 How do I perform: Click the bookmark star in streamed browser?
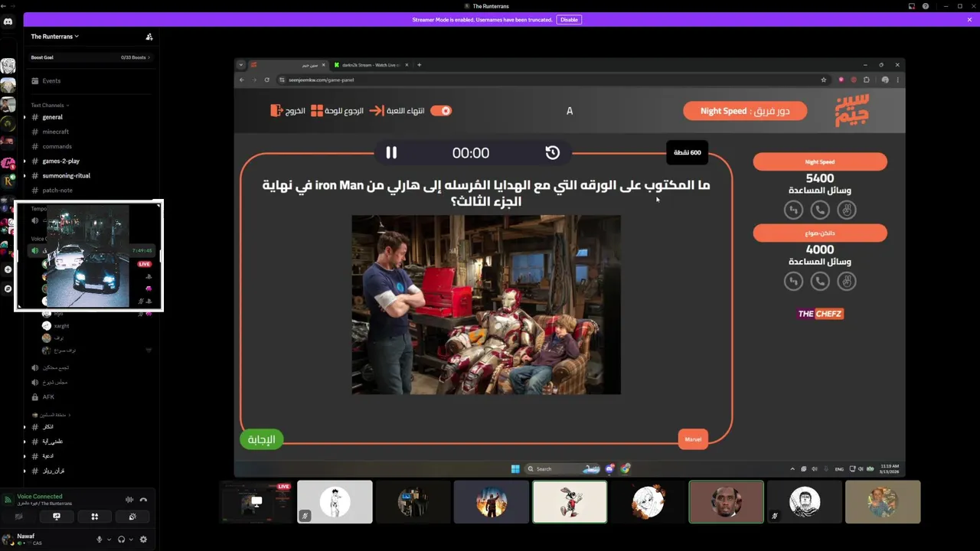coord(824,80)
